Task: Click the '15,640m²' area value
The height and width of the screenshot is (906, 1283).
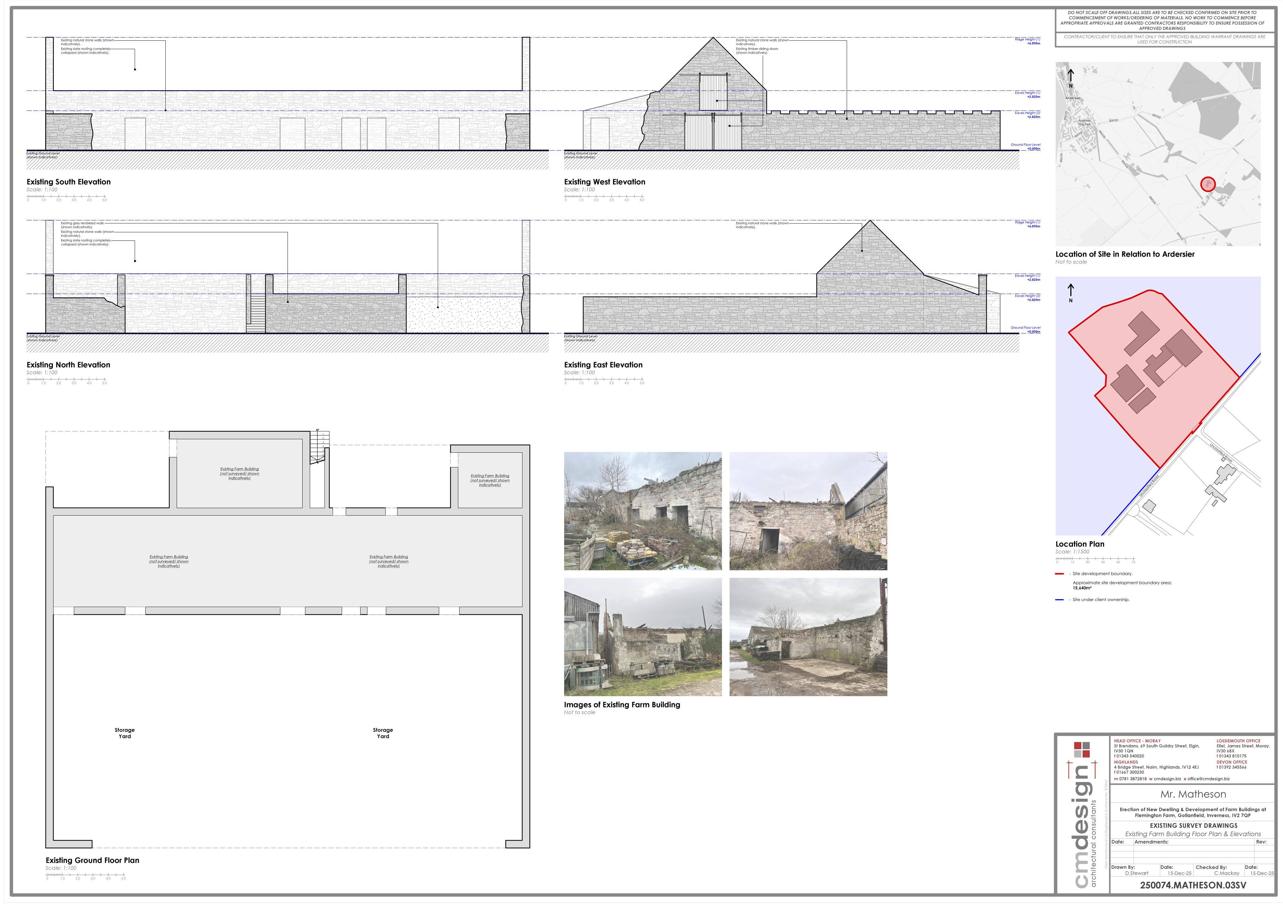Action: point(1083,588)
